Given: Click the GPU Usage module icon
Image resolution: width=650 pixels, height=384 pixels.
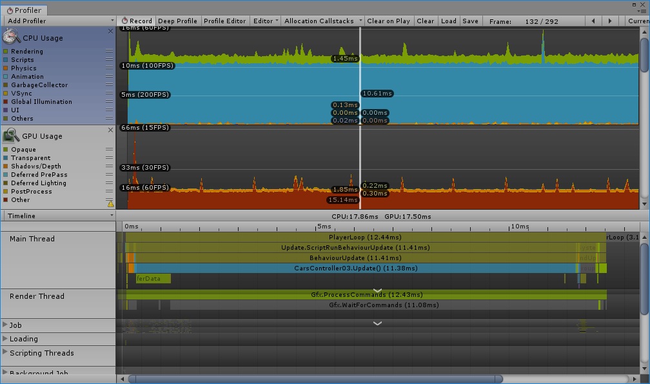Looking at the screenshot, I should 11,136.
